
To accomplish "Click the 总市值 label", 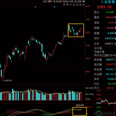I will pyautogui.click(x=98, y=48).
